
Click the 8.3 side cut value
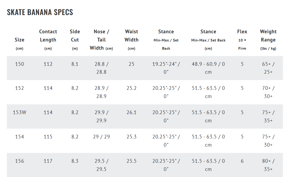(75, 161)
